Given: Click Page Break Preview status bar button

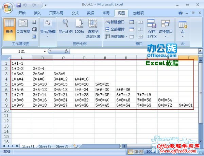Looking at the screenshot, I should point(141,152).
